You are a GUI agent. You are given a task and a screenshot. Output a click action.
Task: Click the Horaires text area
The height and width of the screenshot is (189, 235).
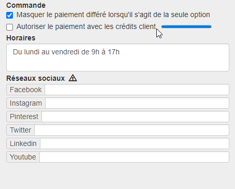(117, 57)
